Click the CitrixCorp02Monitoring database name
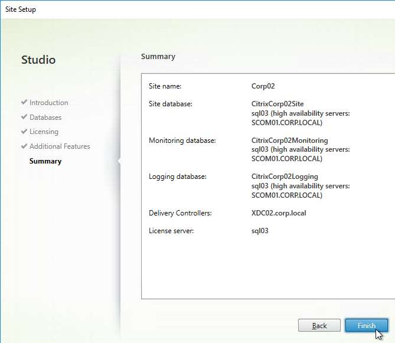This screenshot has width=395, height=343. 289,141
